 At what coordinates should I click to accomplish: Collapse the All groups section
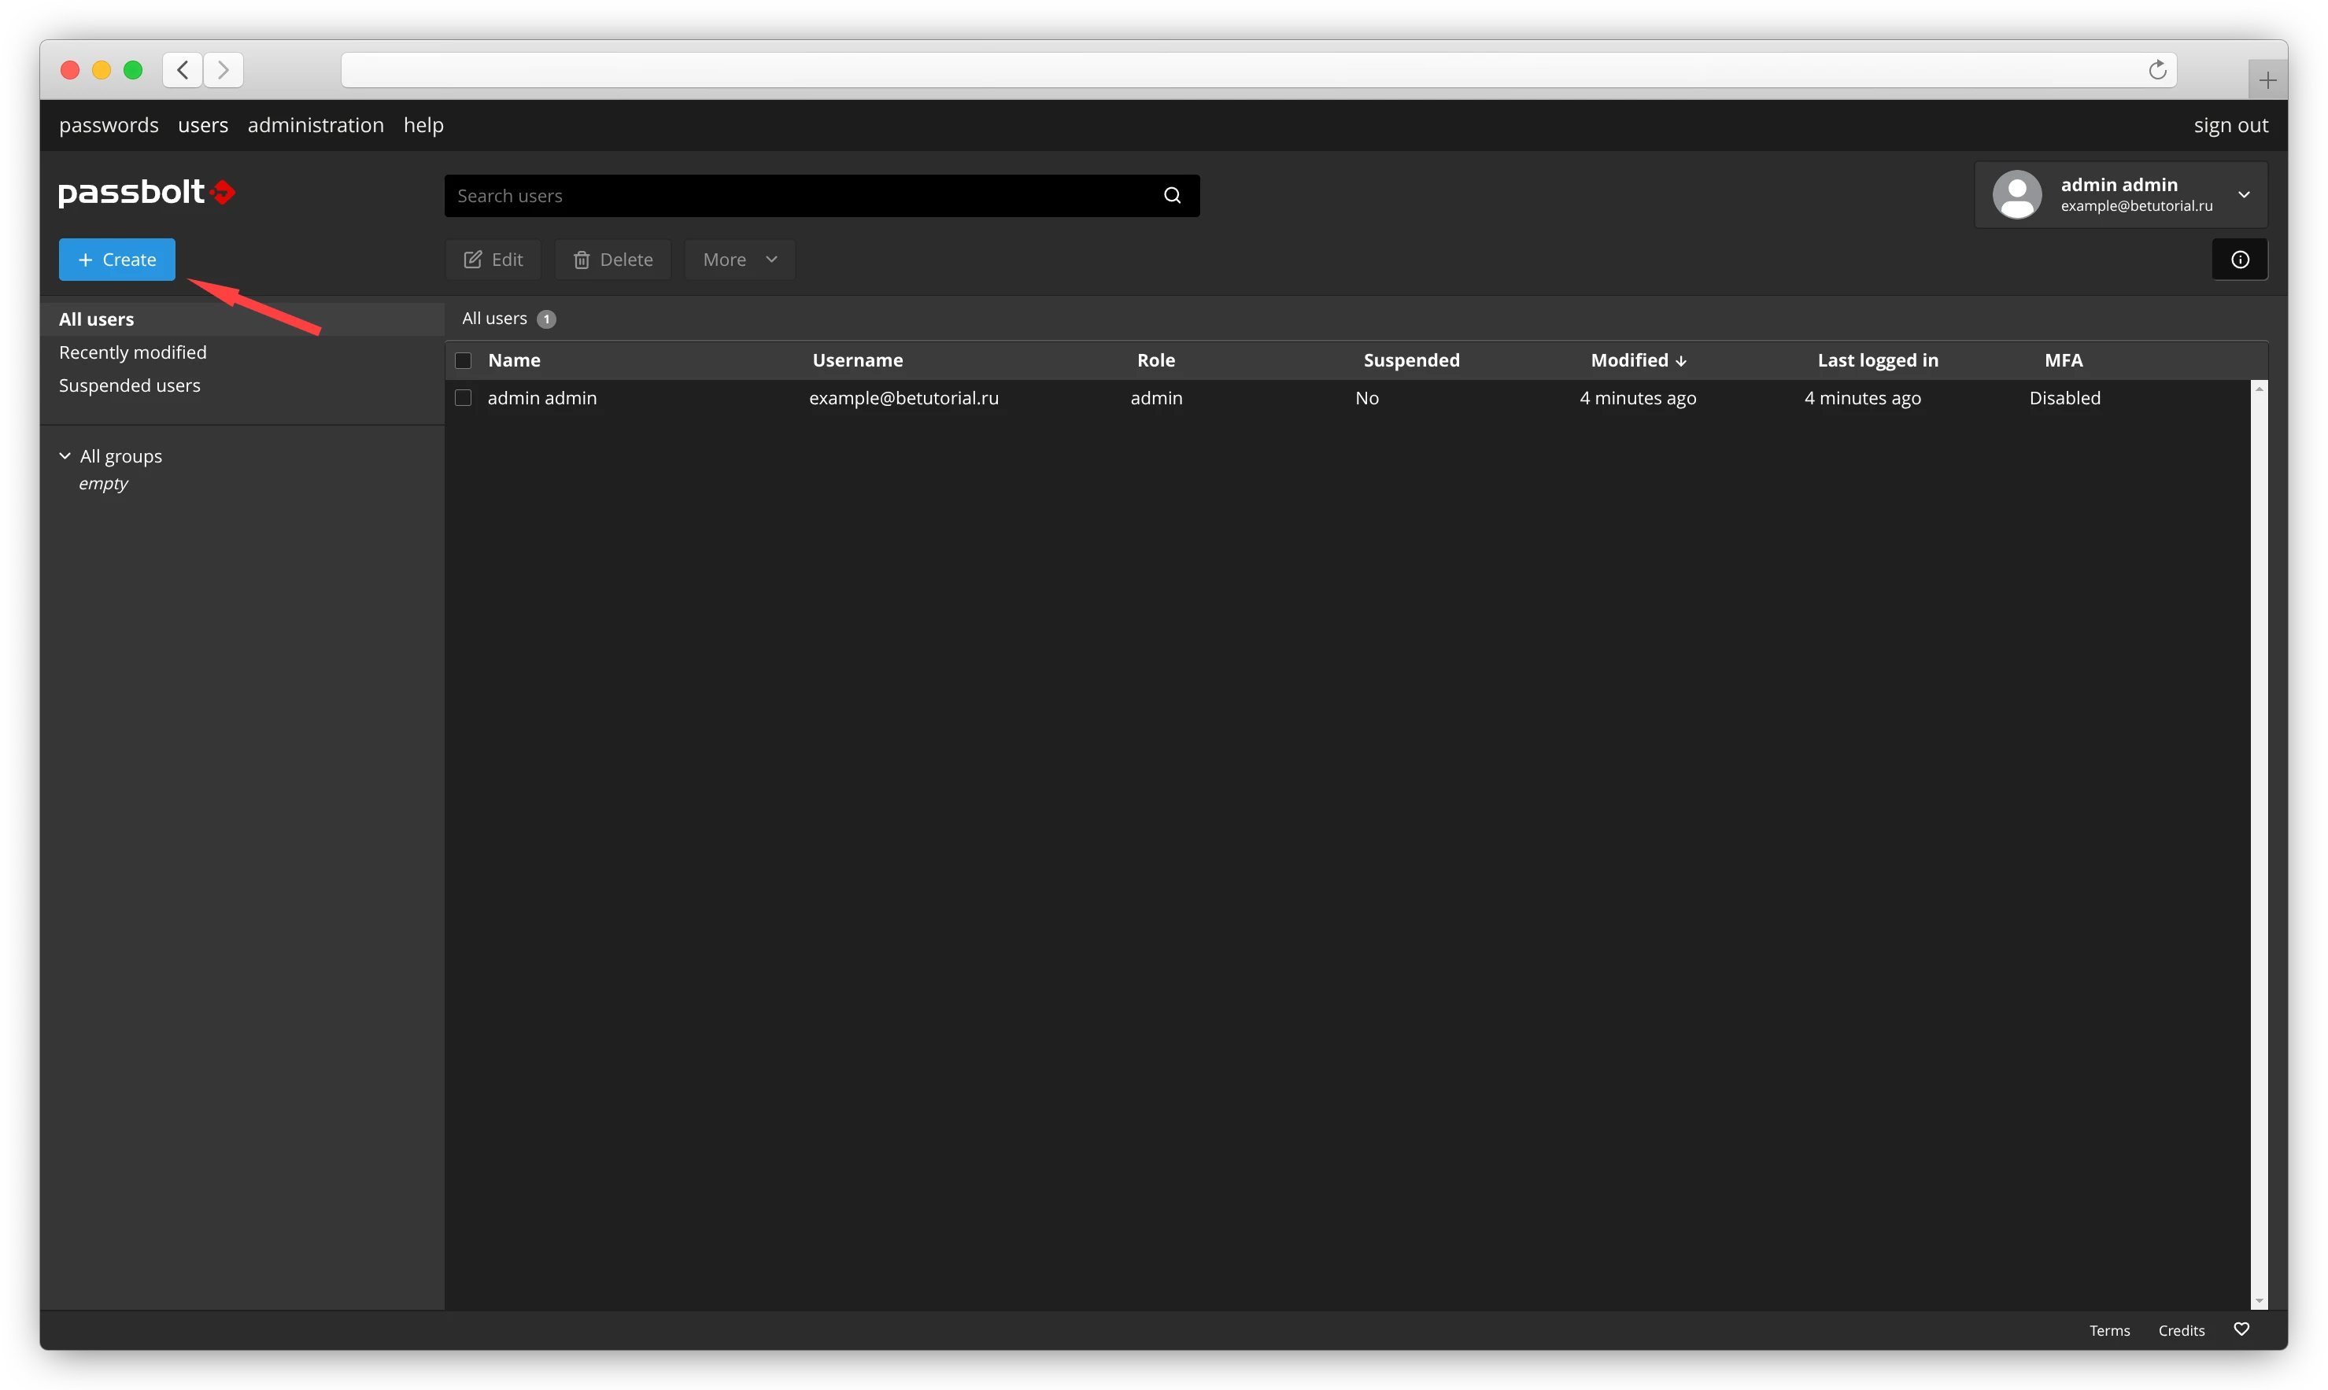[x=65, y=456]
